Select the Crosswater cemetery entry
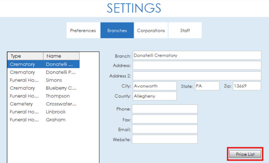Screen dimensions: 269x163 tap(43, 104)
